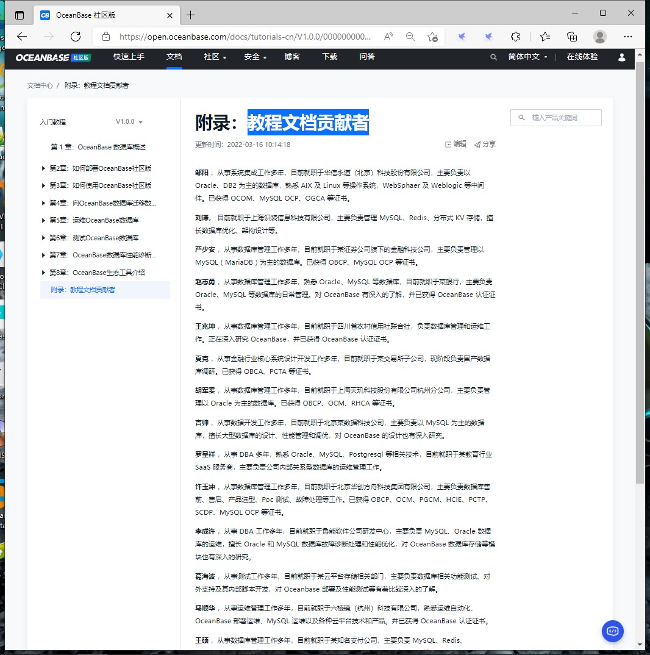Viewport: 650px width, 655px height.
Task: Click first bird extension icon in toolbar
Action: pos(462,37)
